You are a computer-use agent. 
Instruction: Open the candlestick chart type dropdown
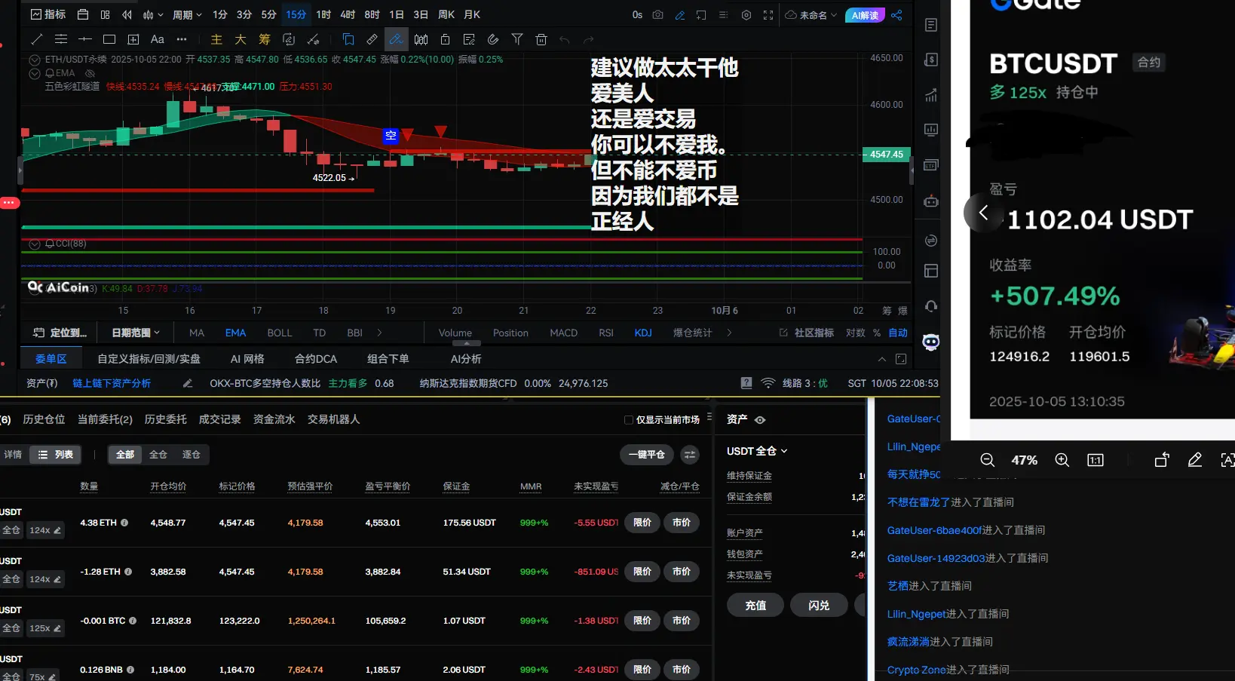[153, 15]
